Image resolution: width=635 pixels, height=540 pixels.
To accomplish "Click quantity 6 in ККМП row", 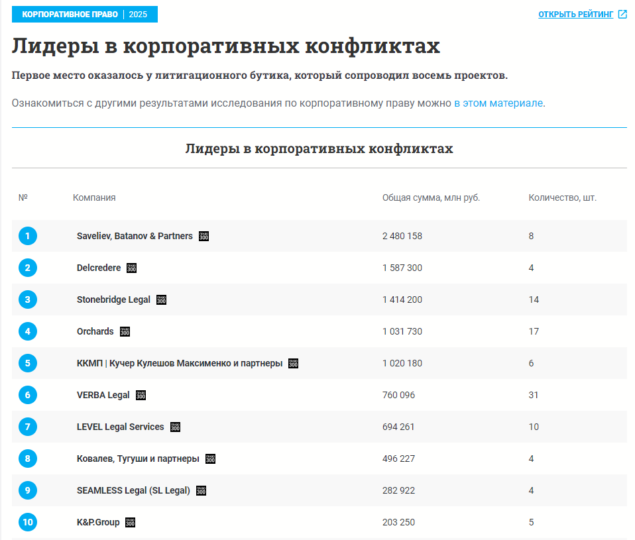I will [x=531, y=363].
